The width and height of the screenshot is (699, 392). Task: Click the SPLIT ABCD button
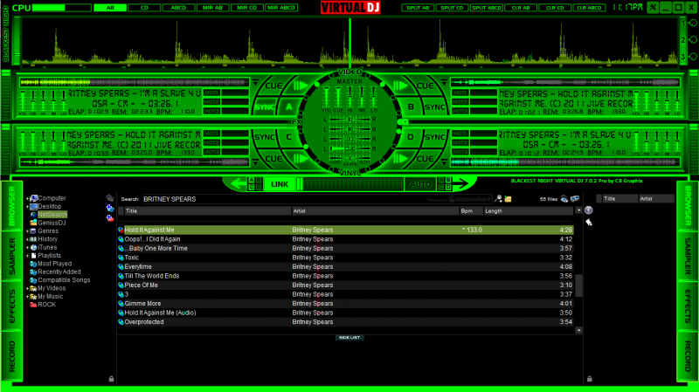pos(487,8)
